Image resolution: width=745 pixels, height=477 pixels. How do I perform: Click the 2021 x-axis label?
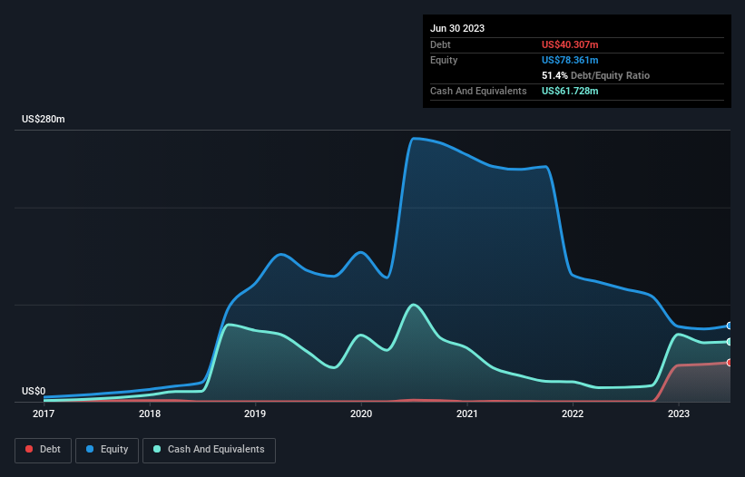click(x=467, y=414)
